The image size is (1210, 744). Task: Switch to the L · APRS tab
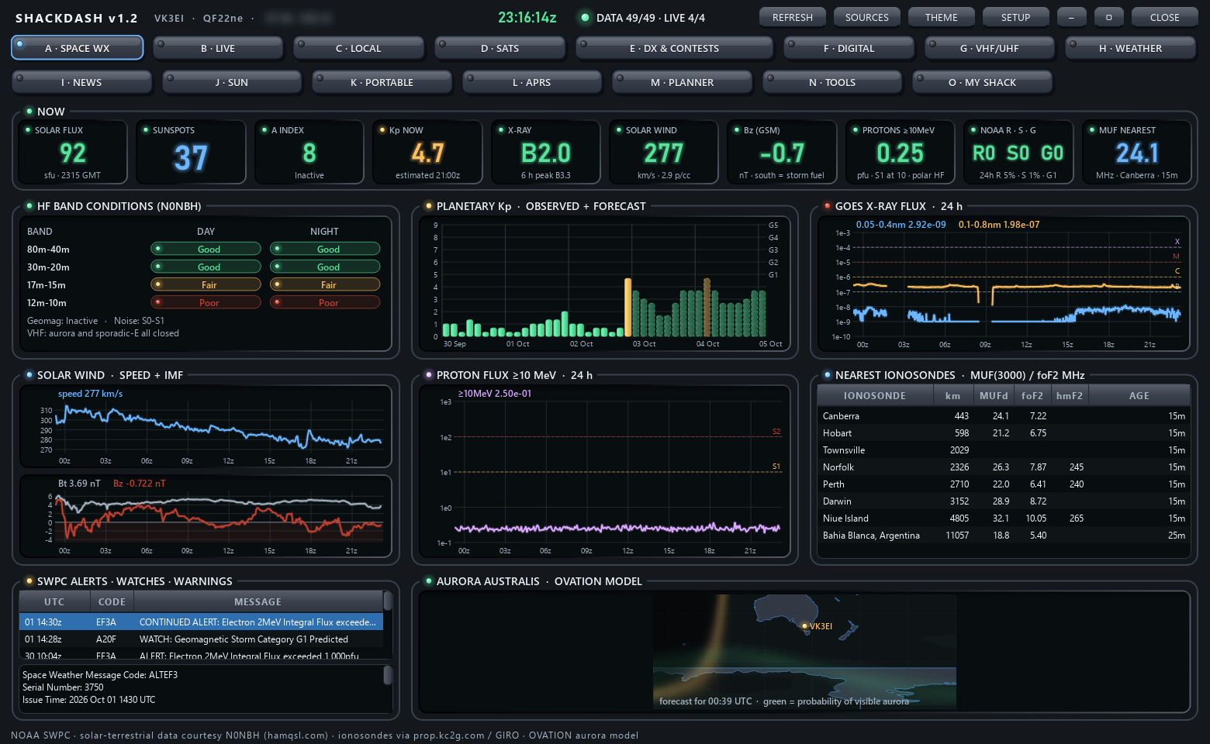tap(531, 82)
